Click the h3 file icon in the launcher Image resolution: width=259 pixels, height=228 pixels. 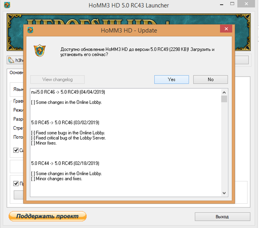(x=11, y=60)
